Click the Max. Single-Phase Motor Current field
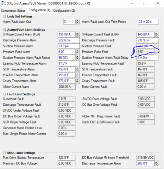The height and width of the screenshot is (169, 164). [66, 134]
